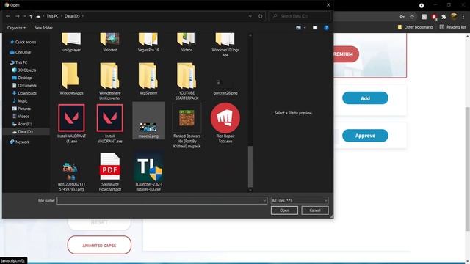Image resolution: width=470 pixels, height=264 pixels.
Task: Click the New folder button
Action: pyautogui.click(x=43, y=28)
